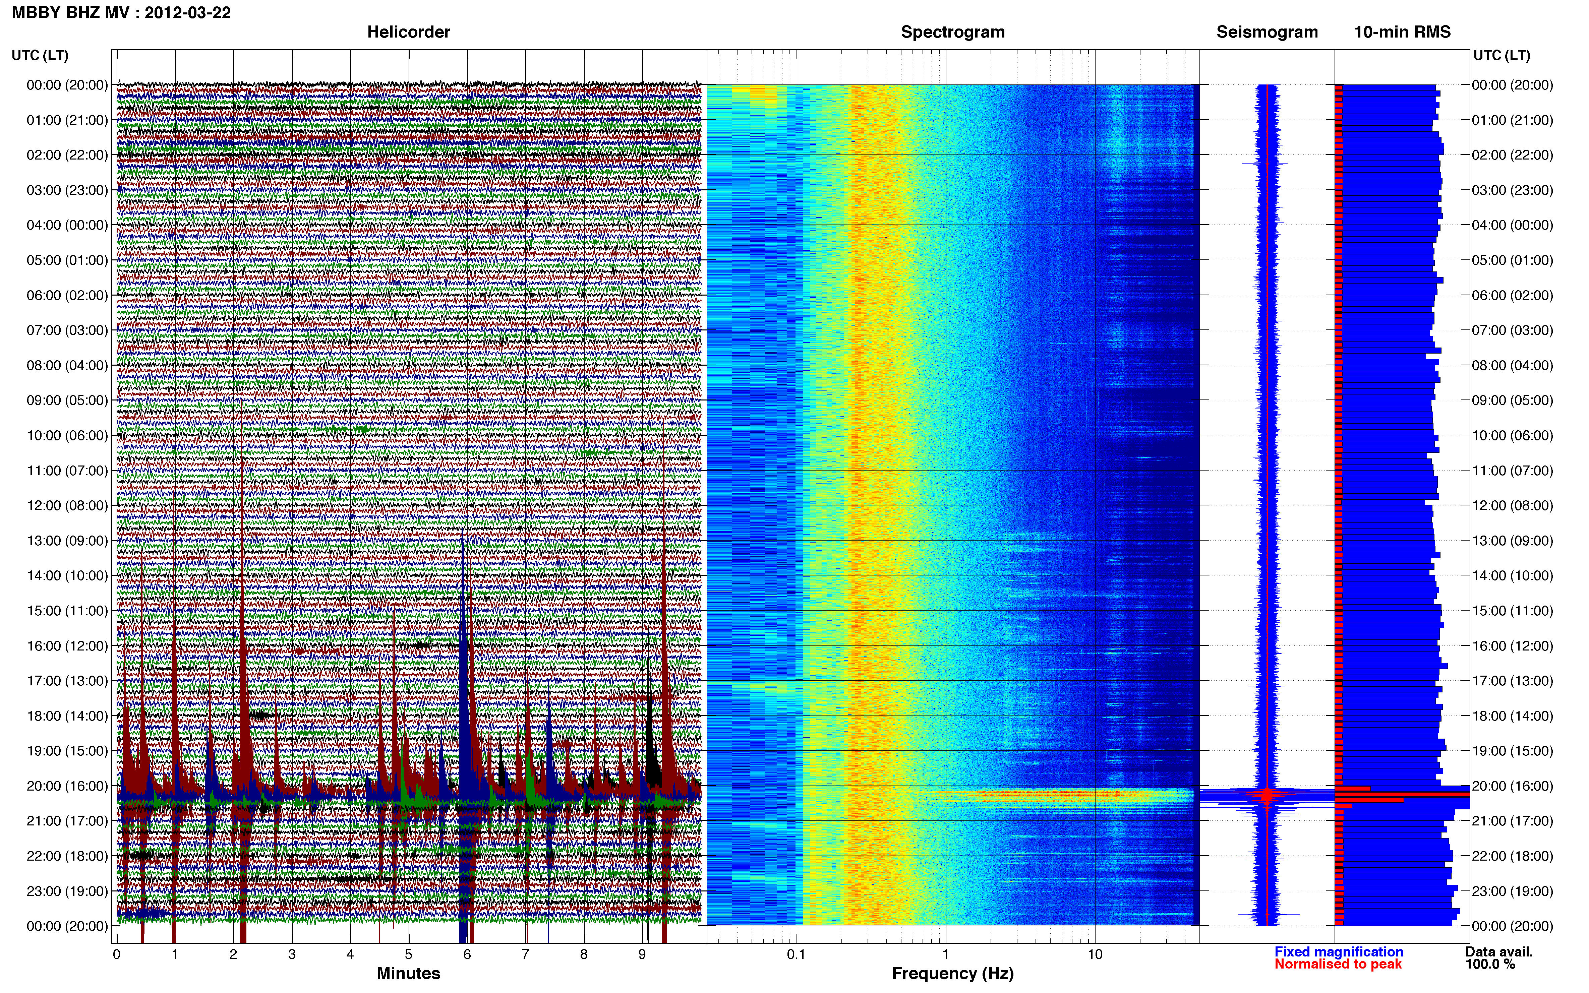Click the 'Helicorder' panel heading
Image resolution: width=1589 pixels, height=993 pixels.
(409, 32)
